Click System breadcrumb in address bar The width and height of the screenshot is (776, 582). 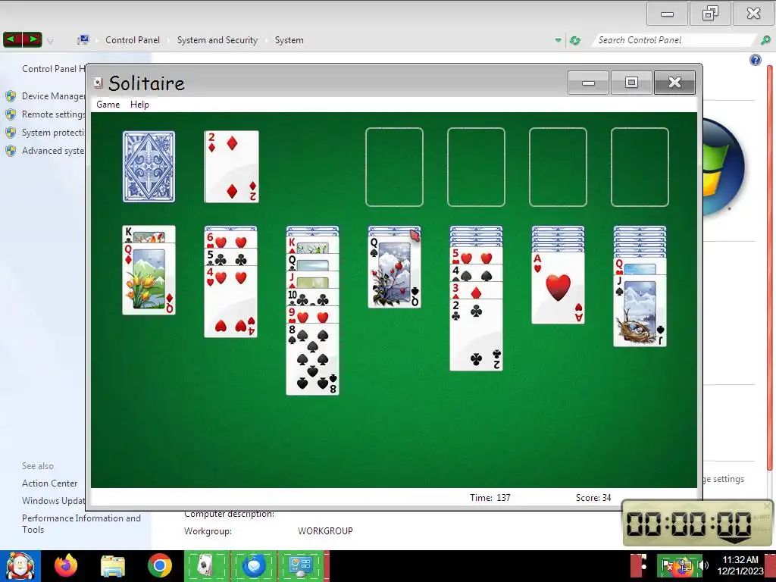(x=289, y=40)
